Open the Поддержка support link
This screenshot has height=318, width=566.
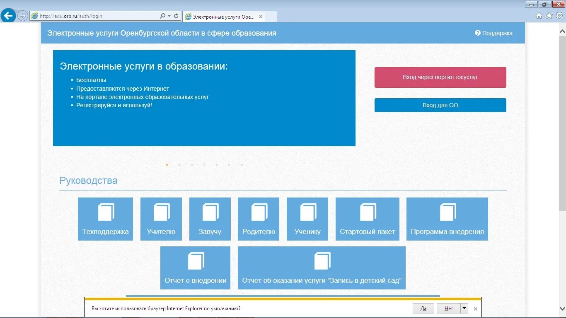pos(493,33)
